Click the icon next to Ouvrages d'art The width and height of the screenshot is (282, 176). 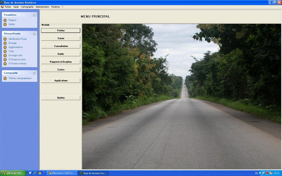point(5,56)
